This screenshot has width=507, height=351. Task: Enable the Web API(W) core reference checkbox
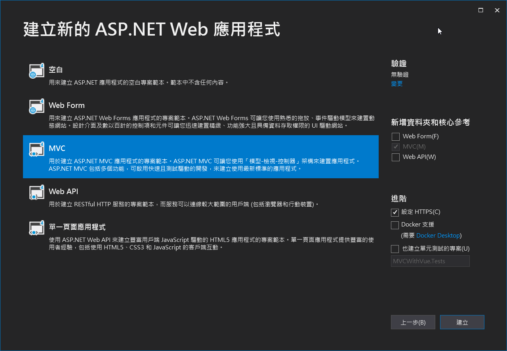click(x=396, y=157)
